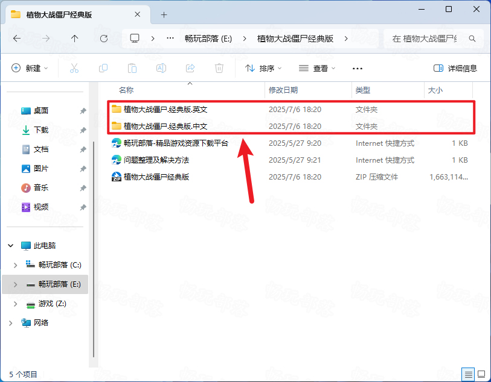Viewport: 491px width, 382px height.
Task: Refresh the current folder view
Action: (104, 39)
